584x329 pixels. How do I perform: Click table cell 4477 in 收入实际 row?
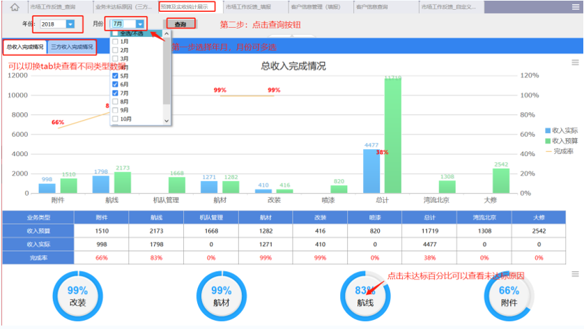click(429, 245)
